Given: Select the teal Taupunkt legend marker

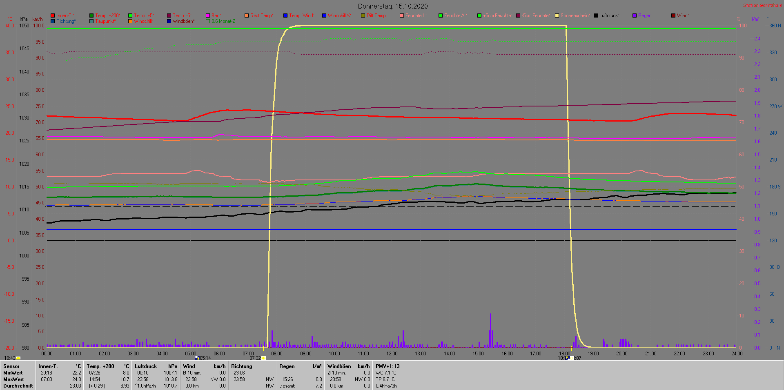Looking at the screenshot, I should (x=91, y=21).
